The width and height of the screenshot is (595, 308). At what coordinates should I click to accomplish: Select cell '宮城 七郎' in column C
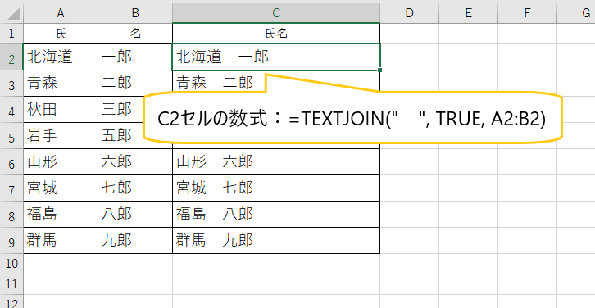click(x=276, y=188)
